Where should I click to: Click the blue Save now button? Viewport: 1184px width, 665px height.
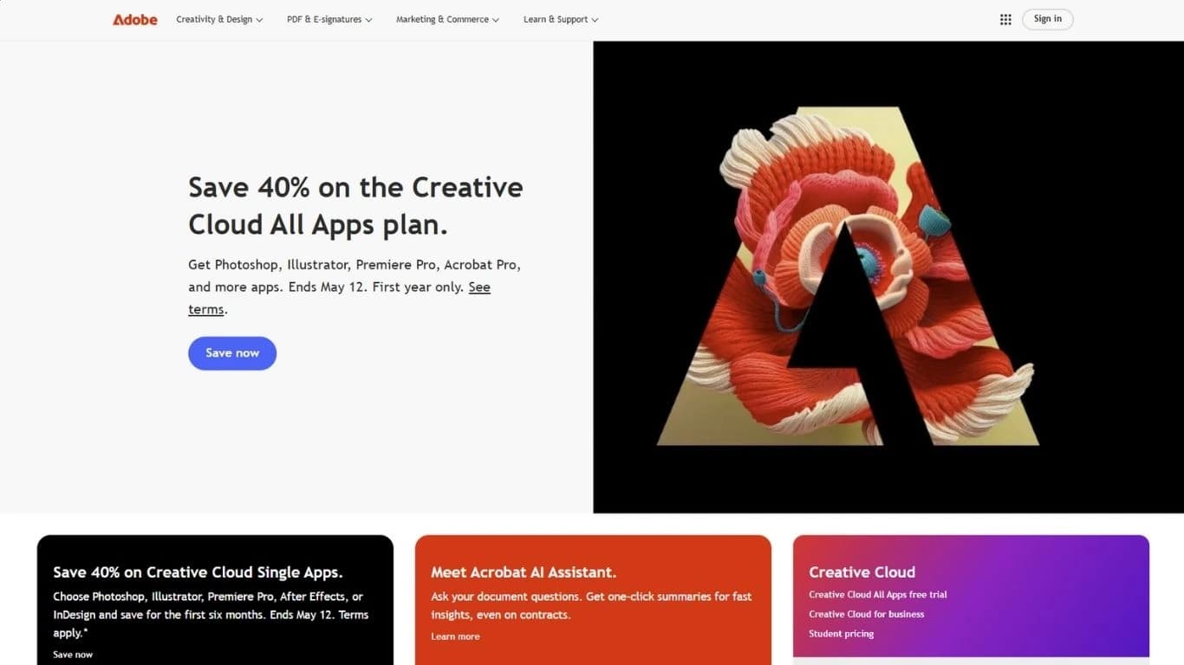(232, 353)
